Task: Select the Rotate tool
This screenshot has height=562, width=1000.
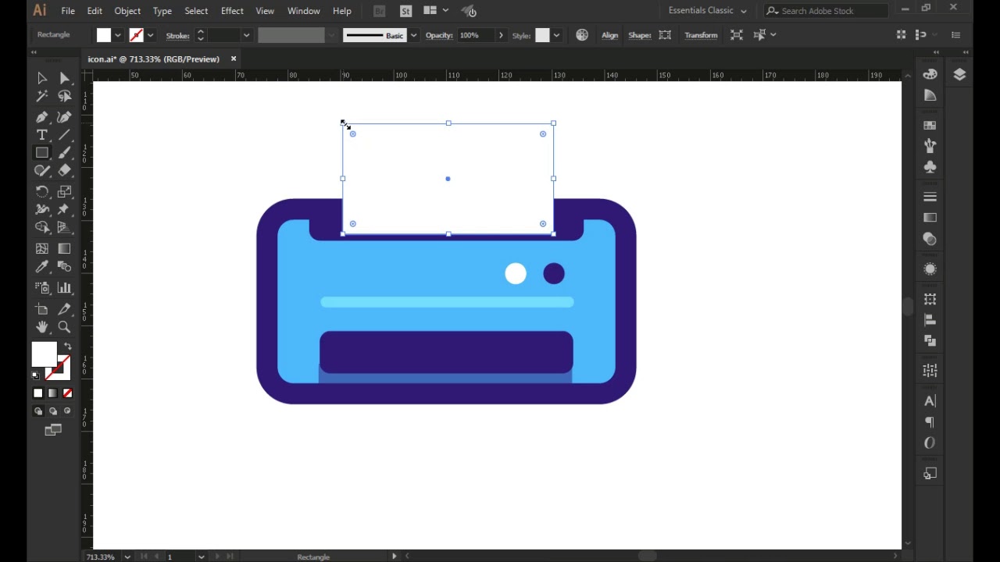Action: (42, 191)
